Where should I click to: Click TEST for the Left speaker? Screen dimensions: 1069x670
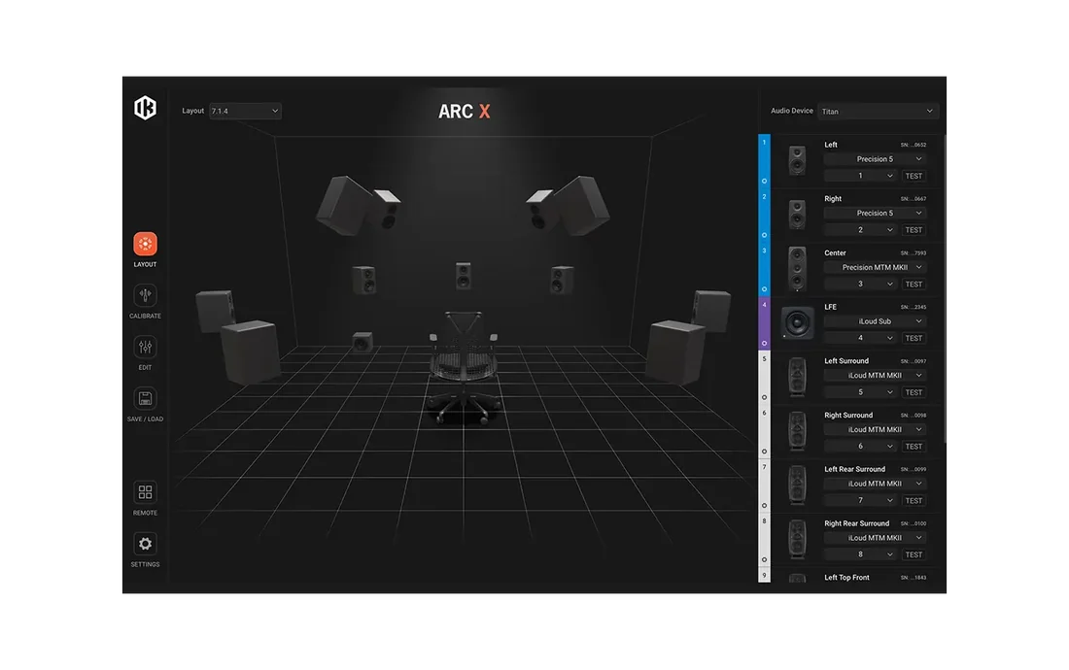914,176
